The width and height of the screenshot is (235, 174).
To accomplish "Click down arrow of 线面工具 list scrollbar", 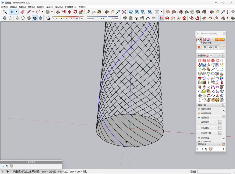I will point(224,138).
